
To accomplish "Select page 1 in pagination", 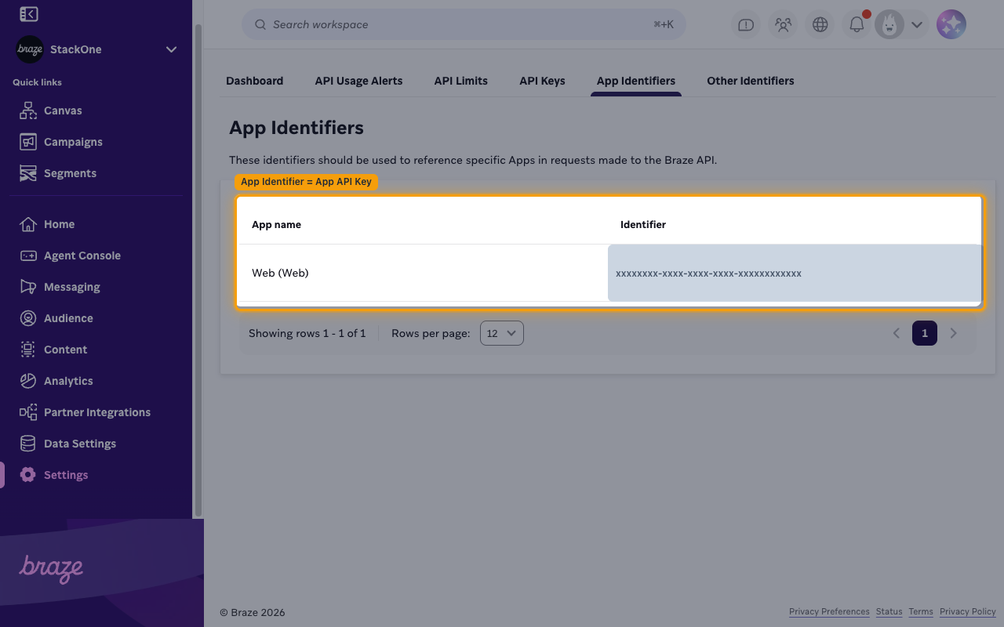I will pos(924,333).
